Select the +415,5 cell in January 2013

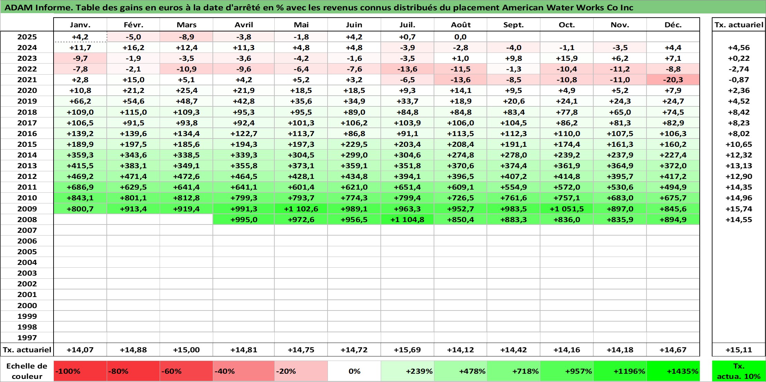click(x=80, y=166)
